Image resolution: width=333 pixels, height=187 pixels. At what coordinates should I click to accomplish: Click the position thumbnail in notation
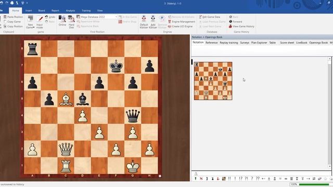[x=213, y=81]
